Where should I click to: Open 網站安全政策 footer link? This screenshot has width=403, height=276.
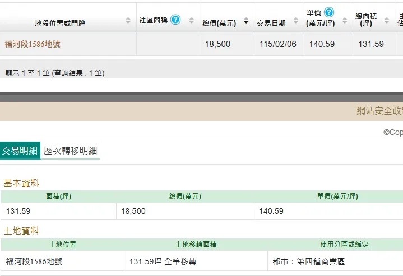click(x=380, y=111)
